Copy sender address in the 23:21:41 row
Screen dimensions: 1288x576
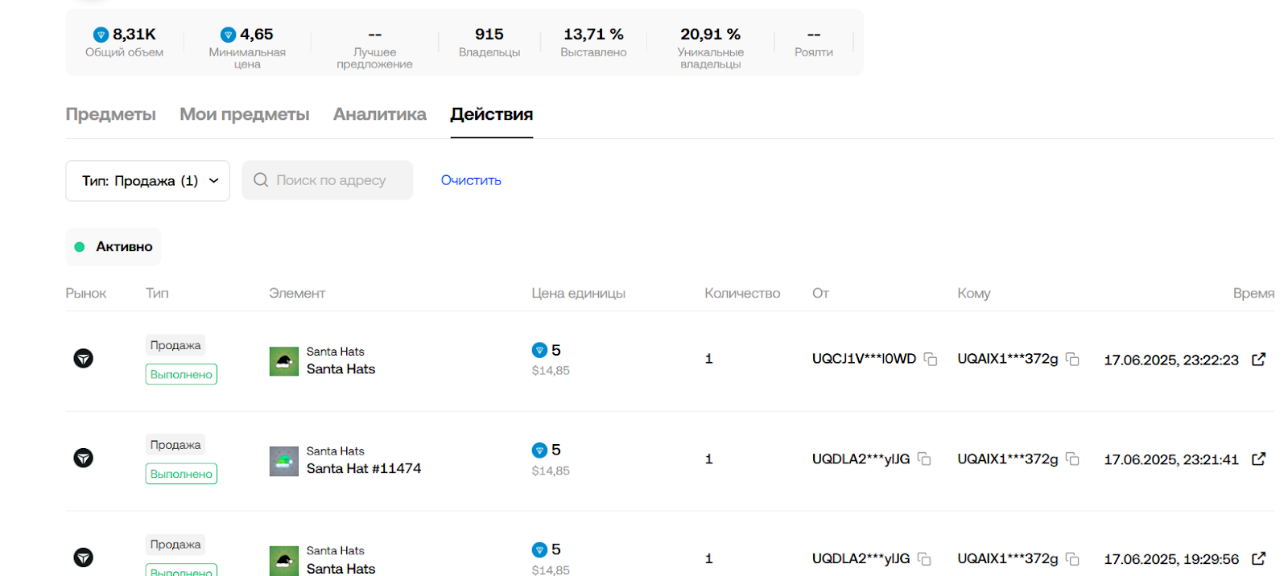click(x=924, y=459)
